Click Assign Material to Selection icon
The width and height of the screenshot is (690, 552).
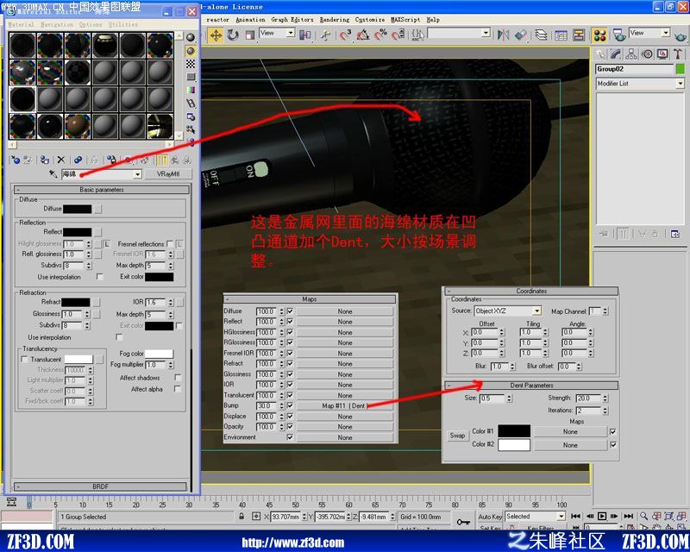(x=45, y=160)
